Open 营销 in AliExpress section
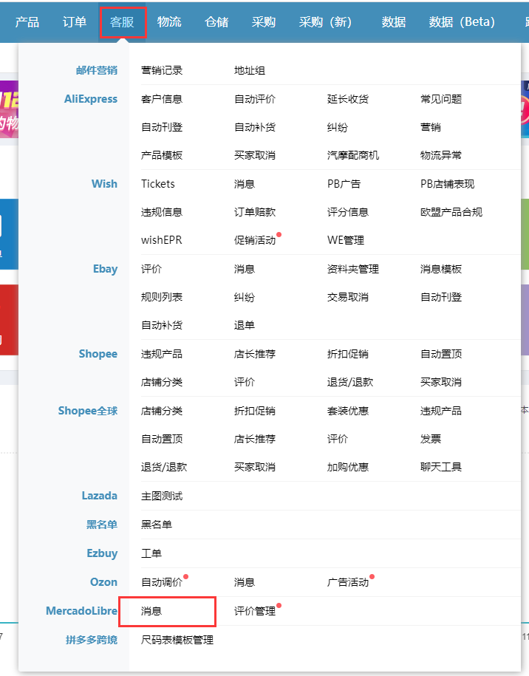 [x=431, y=127]
